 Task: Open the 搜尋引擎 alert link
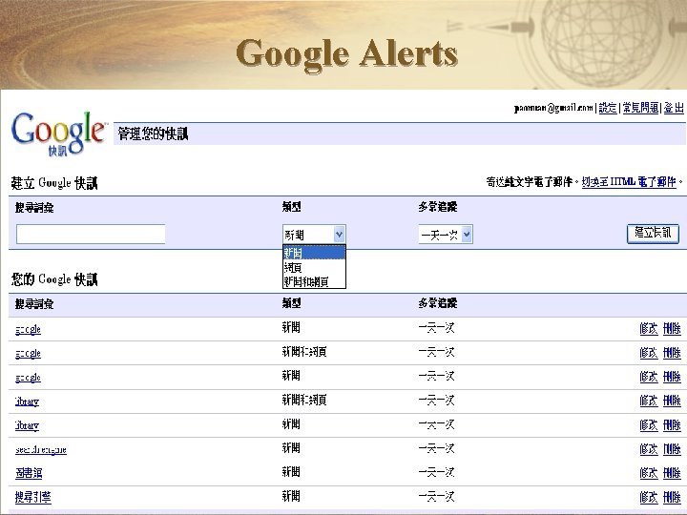33,498
